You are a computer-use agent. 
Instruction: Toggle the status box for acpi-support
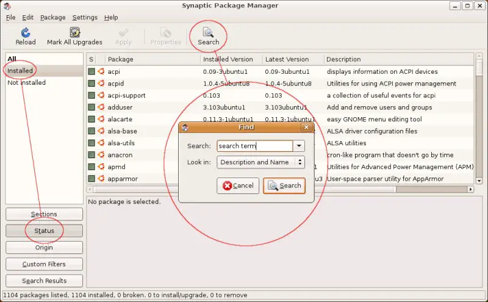pyautogui.click(x=91, y=95)
